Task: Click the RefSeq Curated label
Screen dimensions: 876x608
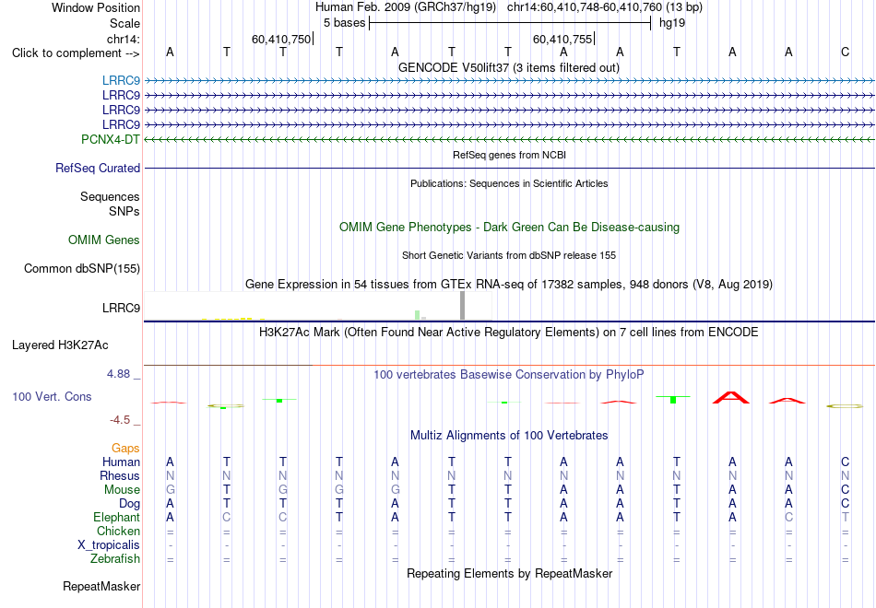Action: 98,168
